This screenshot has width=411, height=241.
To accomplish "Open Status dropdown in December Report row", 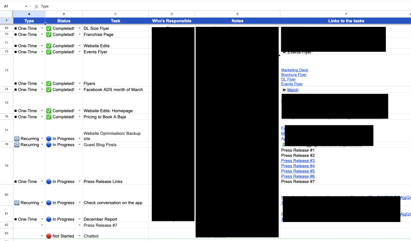I will (80, 219).
